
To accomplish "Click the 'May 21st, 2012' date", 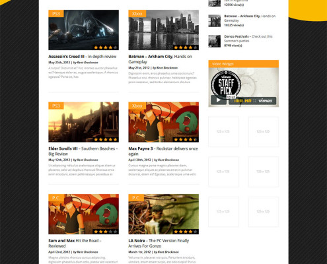I will coord(139,68).
